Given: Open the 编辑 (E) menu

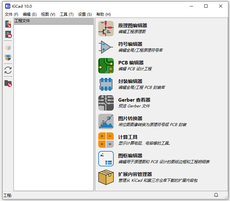Looking at the screenshot, I should (30, 14).
